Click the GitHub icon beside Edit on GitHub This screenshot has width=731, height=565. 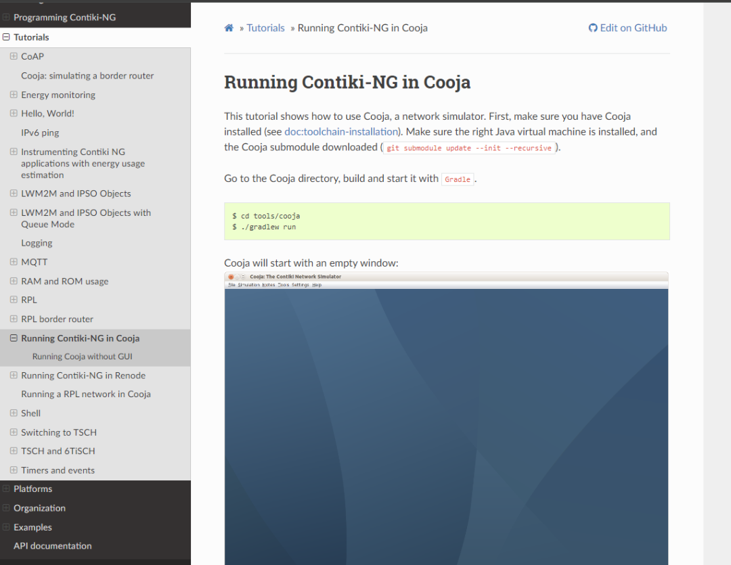pos(592,28)
